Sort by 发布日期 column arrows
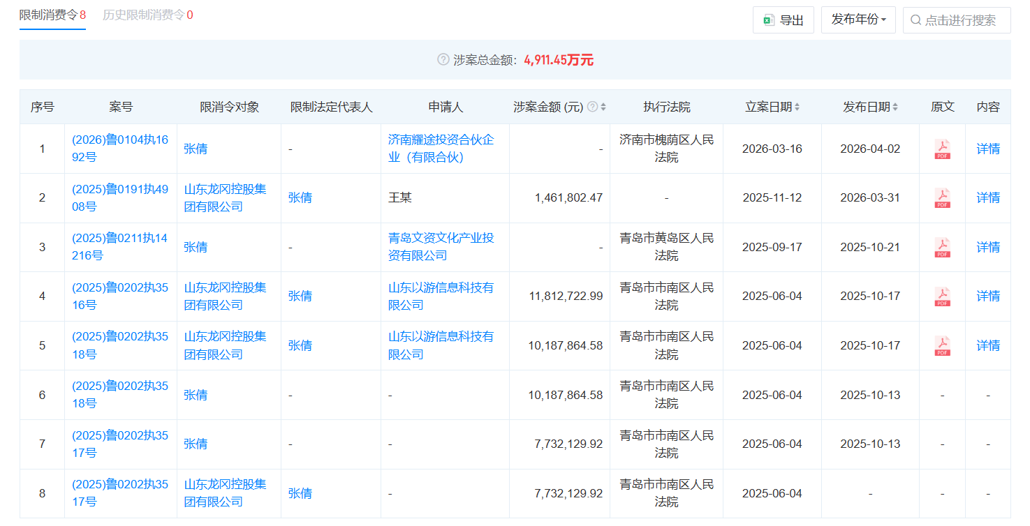The height and width of the screenshot is (526, 1030). click(x=895, y=107)
